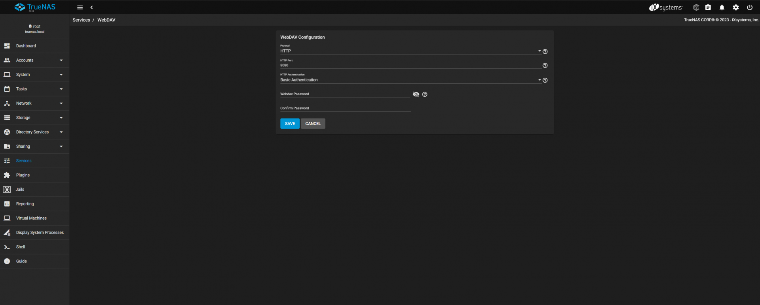Image resolution: width=760 pixels, height=305 pixels.
Task: Click the Display System Processes icon
Action: (x=7, y=233)
